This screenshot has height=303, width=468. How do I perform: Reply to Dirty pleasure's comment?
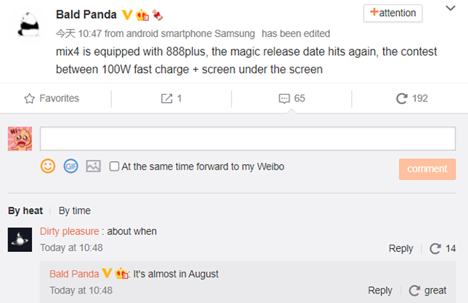tap(401, 248)
